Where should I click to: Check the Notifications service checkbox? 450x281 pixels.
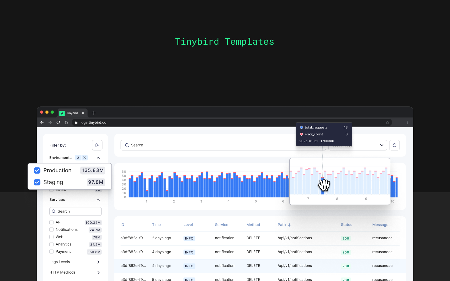click(52, 230)
